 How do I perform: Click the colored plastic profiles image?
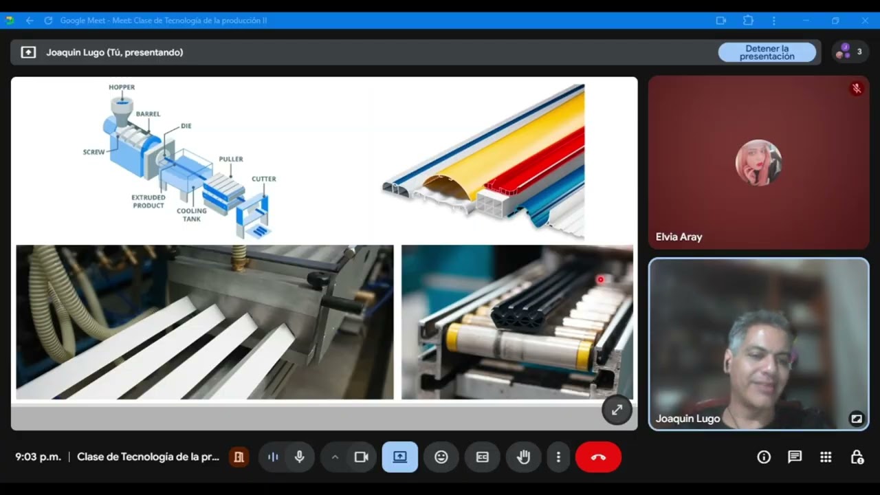pyautogui.click(x=483, y=162)
